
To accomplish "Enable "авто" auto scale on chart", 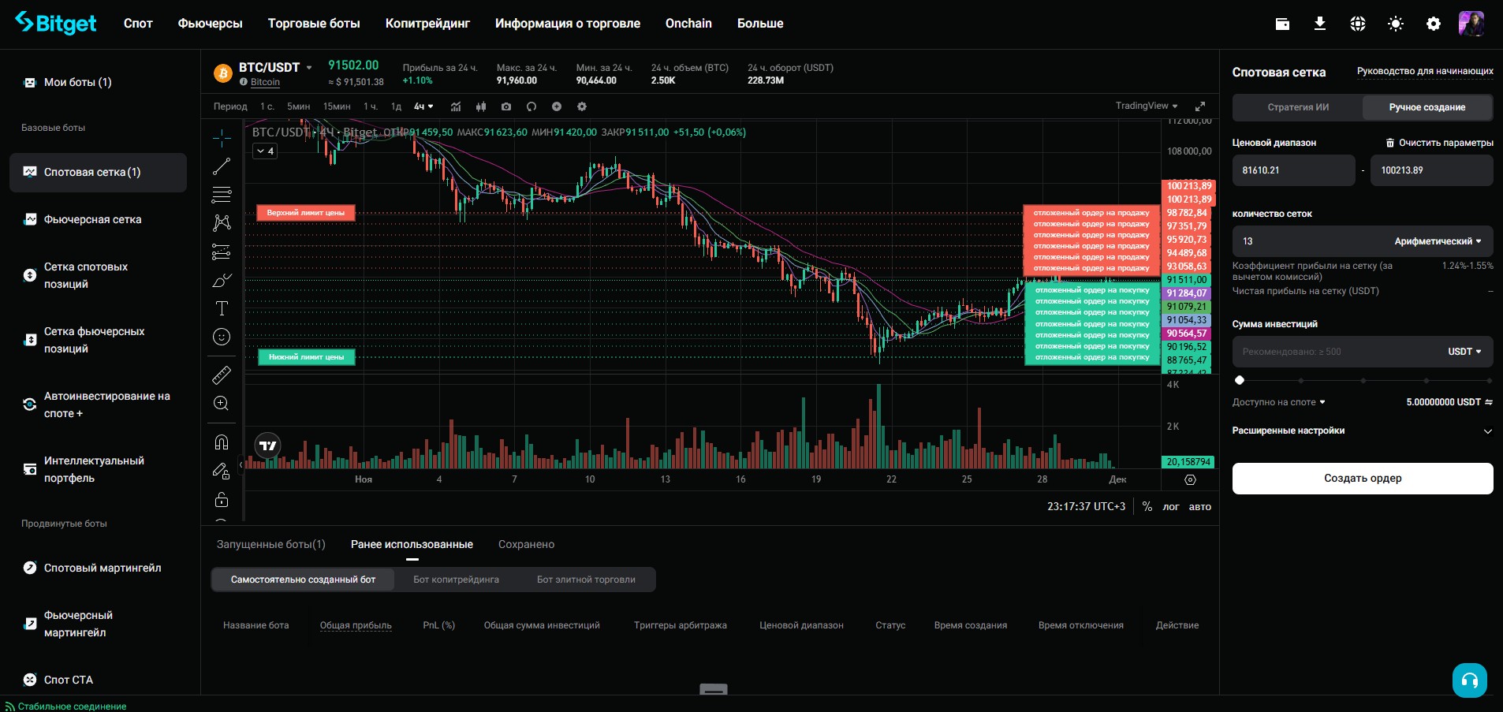I will tap(1199, 507).
